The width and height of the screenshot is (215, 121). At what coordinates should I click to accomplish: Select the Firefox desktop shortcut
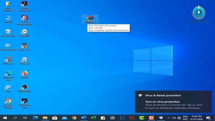click(25, 75)
